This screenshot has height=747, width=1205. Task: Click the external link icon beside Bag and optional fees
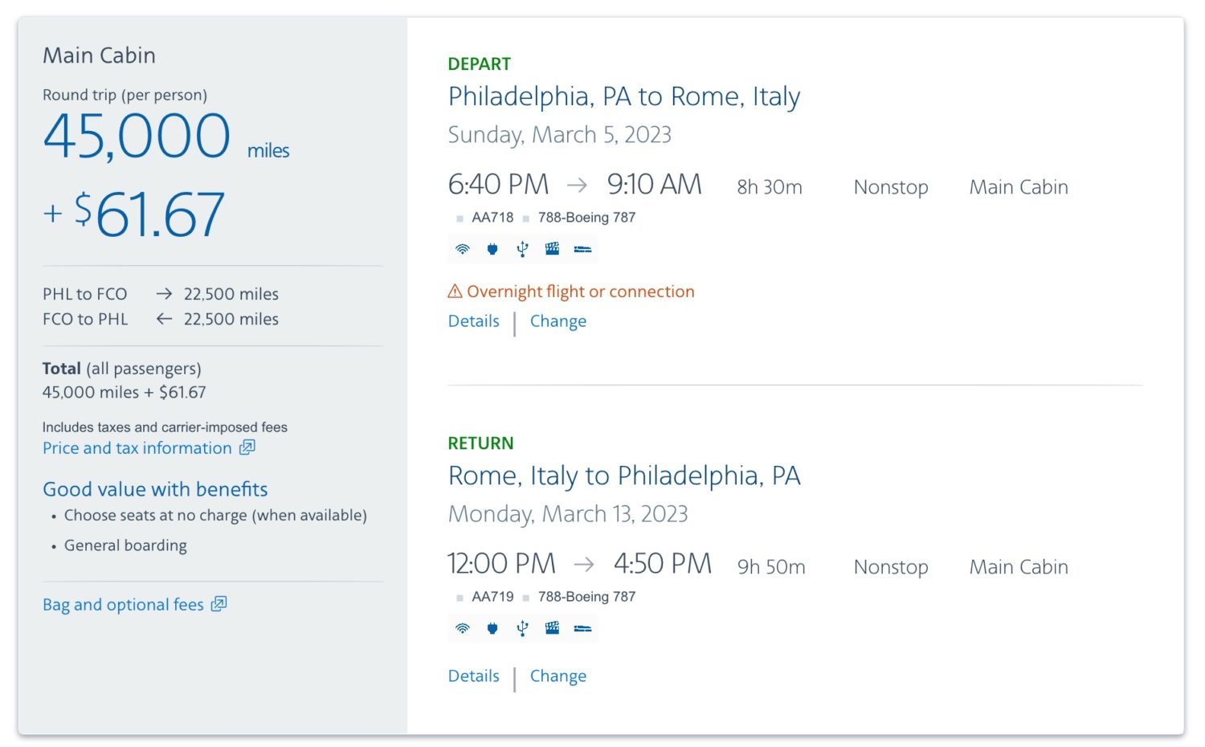click(218, 604)
